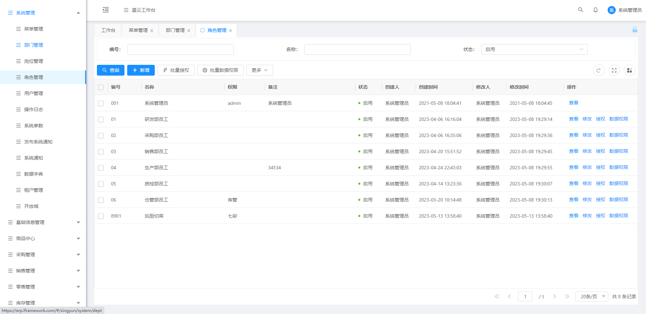Close the 菜单管理 tab
The height and width of the screenshot is (314, 646).
[x=152, y=31]
